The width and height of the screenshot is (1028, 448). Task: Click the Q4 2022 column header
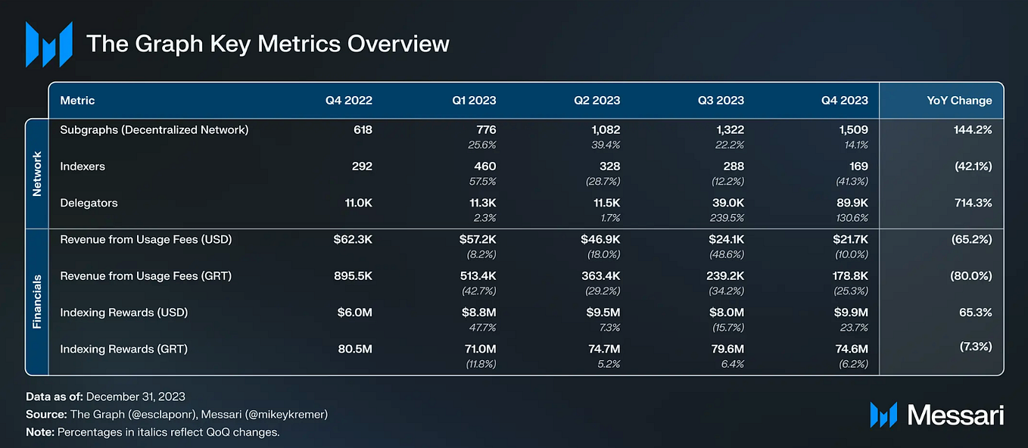click(348, 100)
